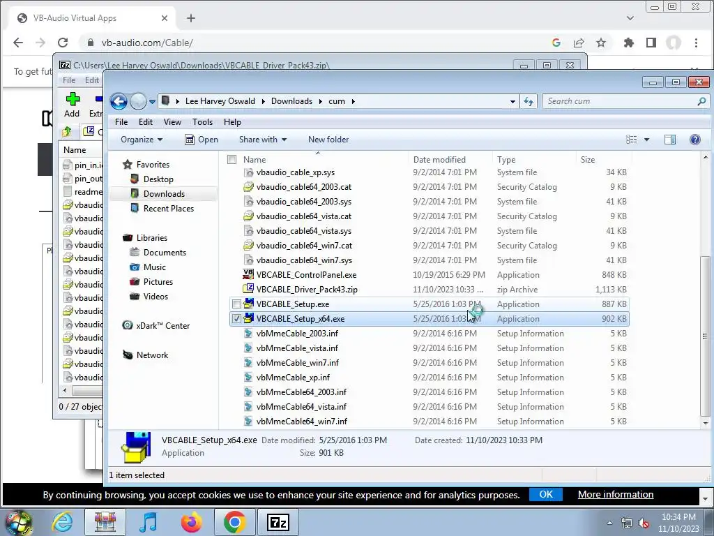Open the Tools menu in Explorer
The width and height of the screenshot is (714, 536).
click(202, 122)
